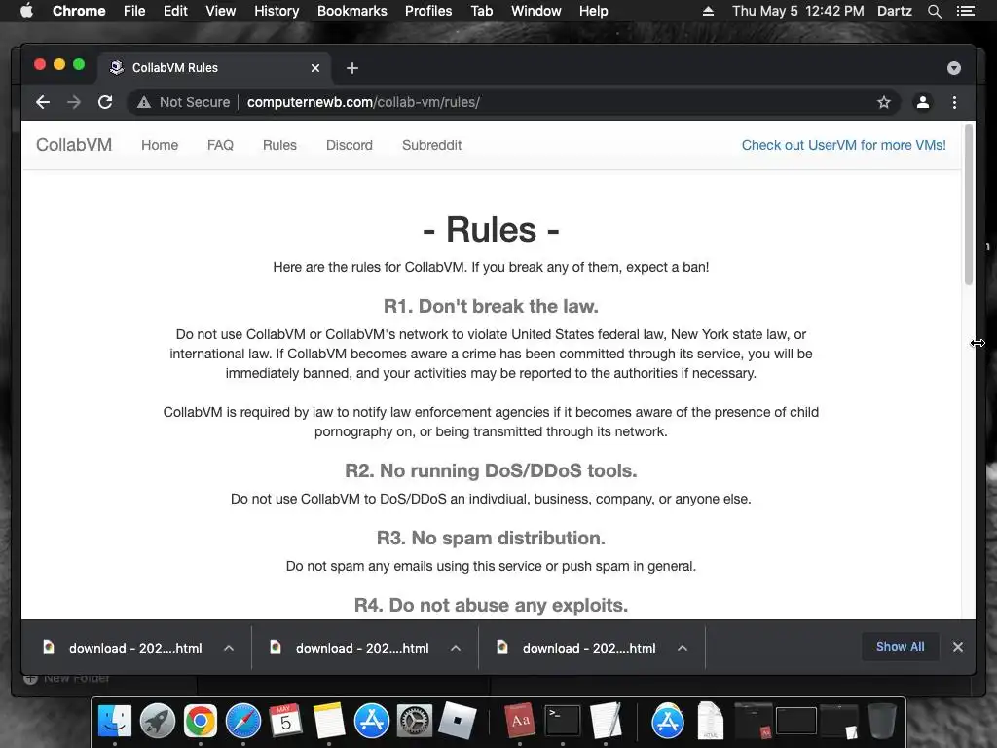Open the Bookmarks menu
This screenshot has height=748, width=997.
[352, 11]
